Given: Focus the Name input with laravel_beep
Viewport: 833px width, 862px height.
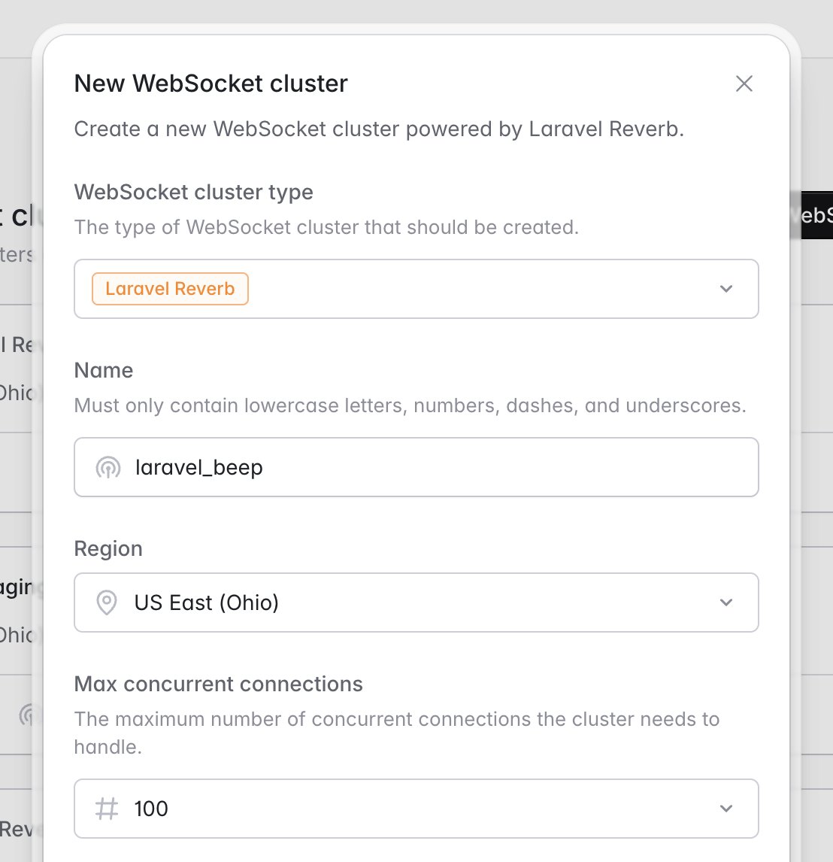Looking at the screenshot, I should (x=416, y=467).
